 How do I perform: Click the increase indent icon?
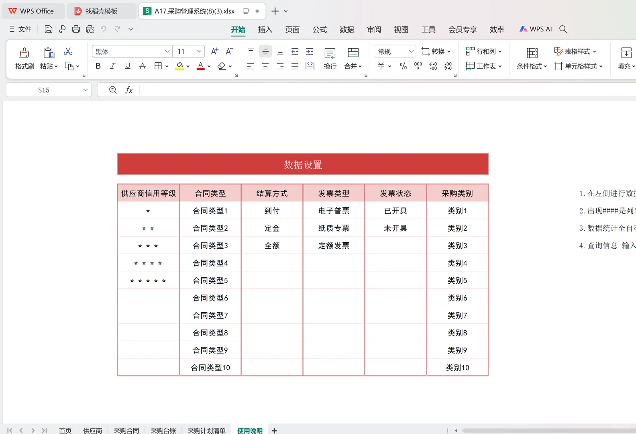tap(310, 51)
